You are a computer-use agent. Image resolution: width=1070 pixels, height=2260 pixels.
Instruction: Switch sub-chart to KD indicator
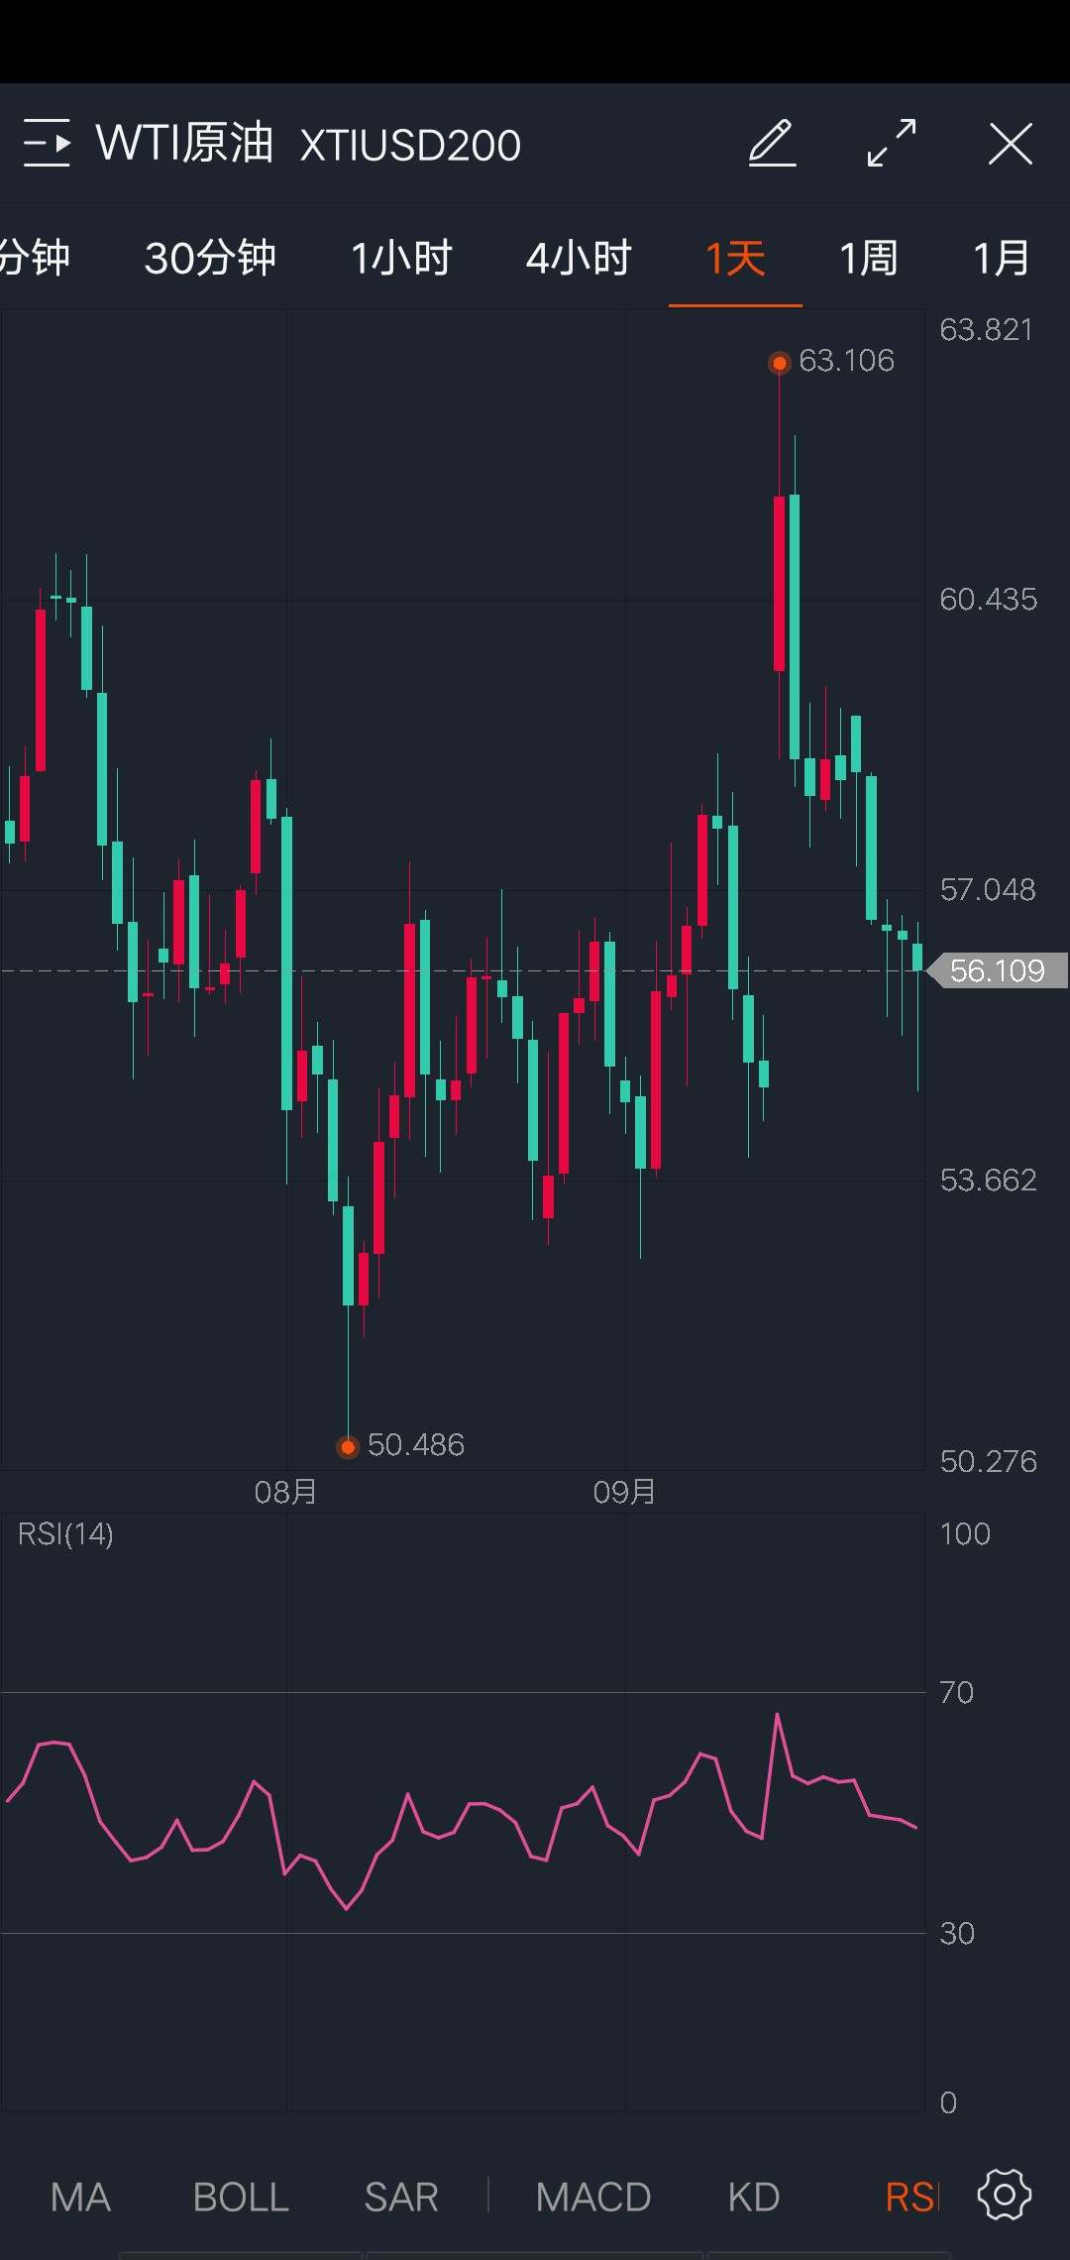click(x=753, y=2198)
